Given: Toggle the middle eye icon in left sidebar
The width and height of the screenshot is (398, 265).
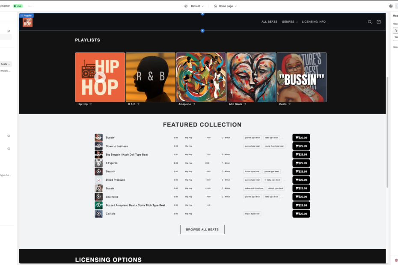Looking at the screenshot, I should [x=9, y=135].
